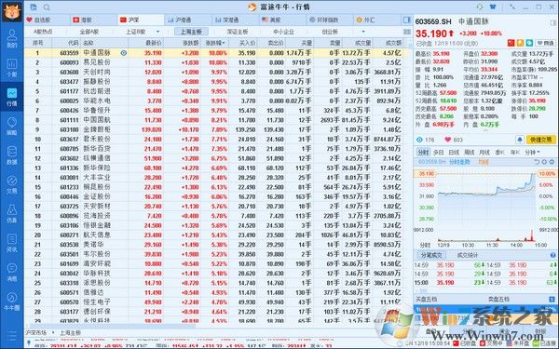Toggle the 自选 favorite button in stock header
559x349 pixels.
[x=546, y=43]
